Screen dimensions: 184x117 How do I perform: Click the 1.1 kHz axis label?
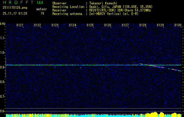click(2, 38)
